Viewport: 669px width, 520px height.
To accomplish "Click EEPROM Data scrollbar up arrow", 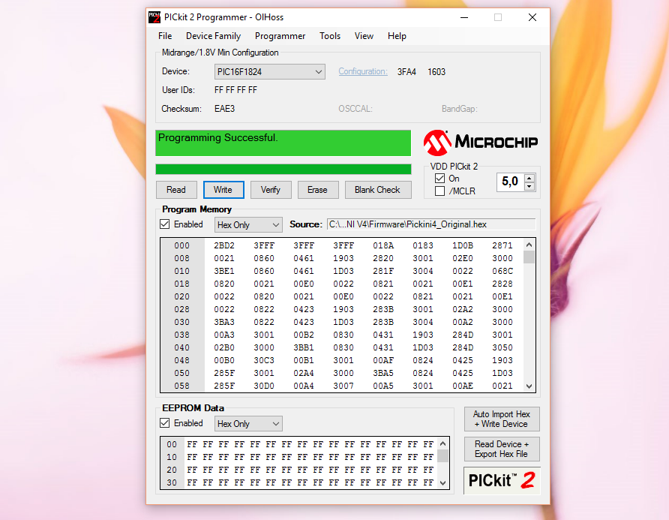I will [443, 443].
